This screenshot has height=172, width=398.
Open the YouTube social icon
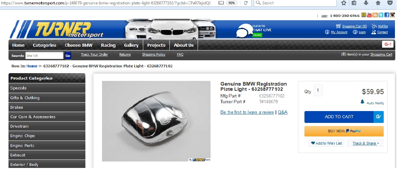pyautogui.click(x=369, y=15)
